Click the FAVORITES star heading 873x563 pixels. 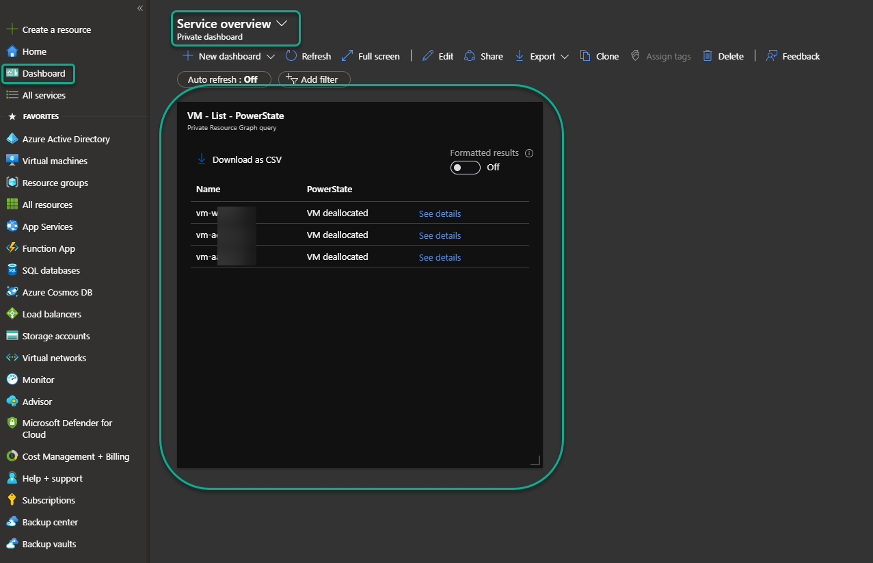(33, 116)
